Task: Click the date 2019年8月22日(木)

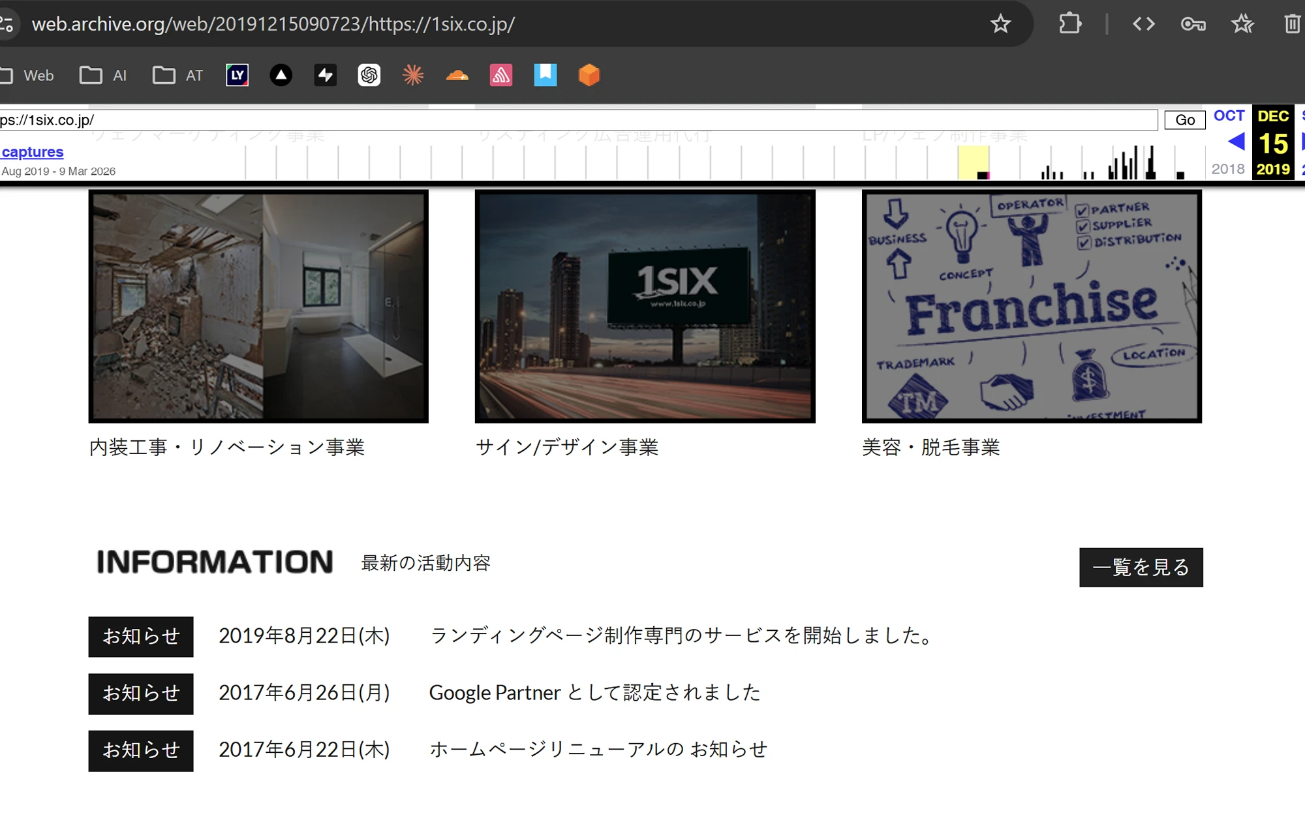Action: click(x=304, y=636)
